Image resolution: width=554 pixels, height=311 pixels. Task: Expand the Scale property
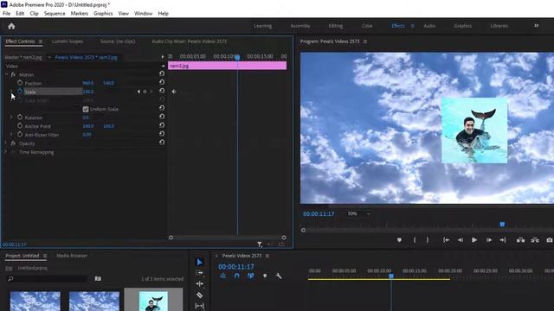coord(11,92)
